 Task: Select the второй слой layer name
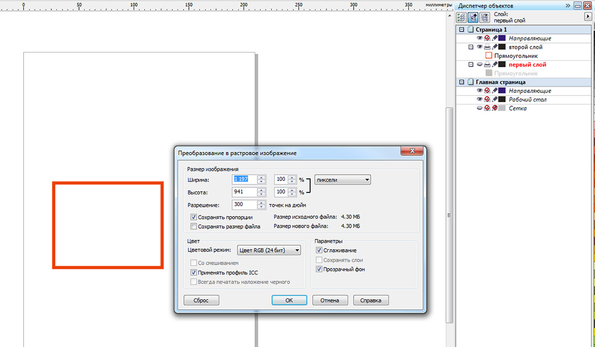(525, 47)
